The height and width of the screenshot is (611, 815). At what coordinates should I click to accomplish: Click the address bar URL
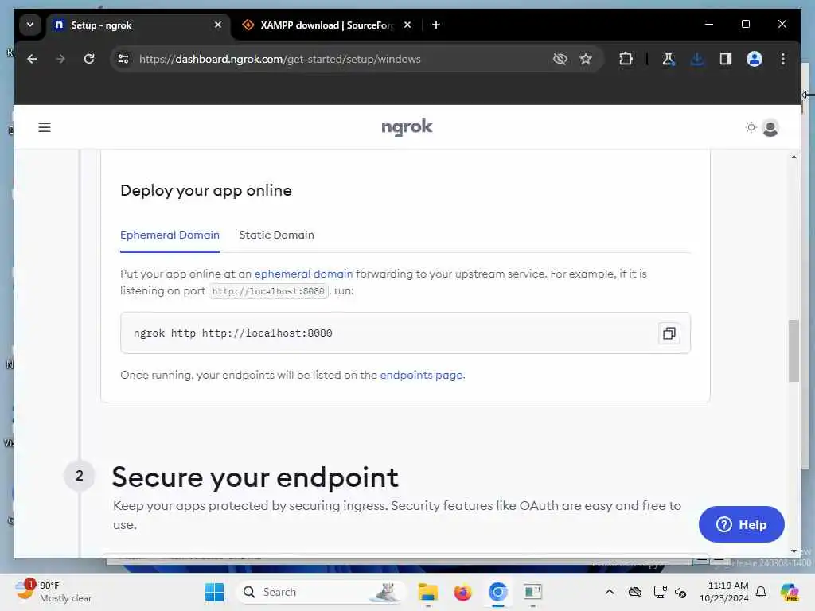279,59
